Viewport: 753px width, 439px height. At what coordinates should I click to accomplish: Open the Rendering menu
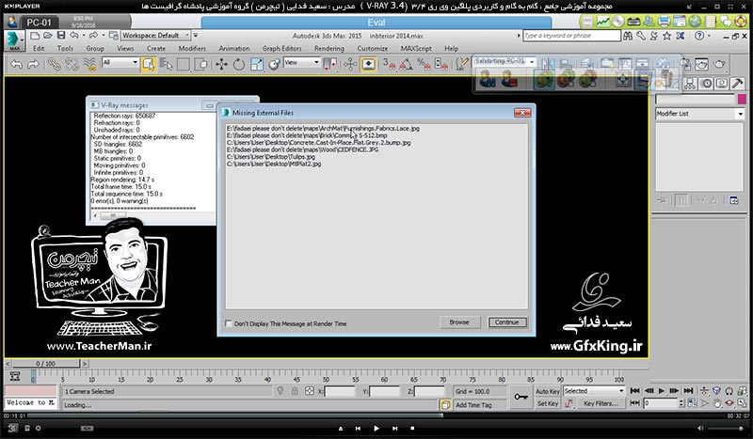coord(328,49)
